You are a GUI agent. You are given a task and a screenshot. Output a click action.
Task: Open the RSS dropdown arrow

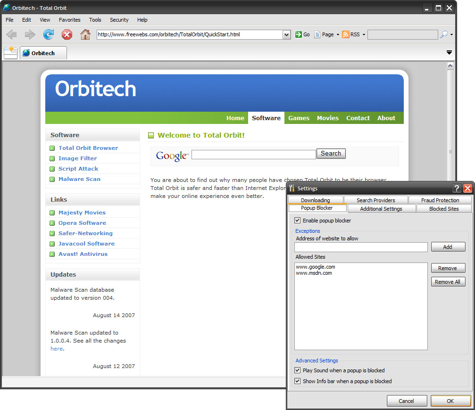[364, 35]
